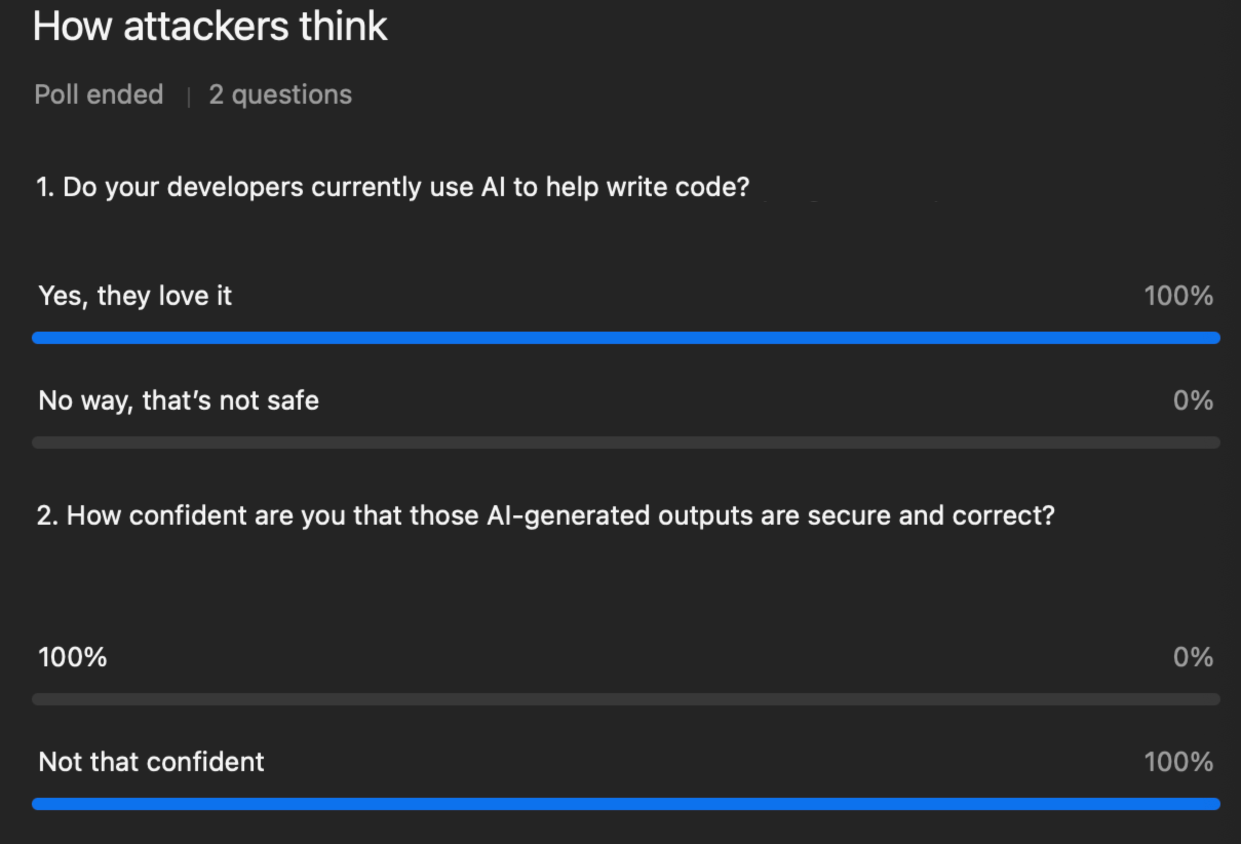Click the AI-generated outputs confidence question text
The width and height of the screenshot is (1241, 844).
click(560, 515)
